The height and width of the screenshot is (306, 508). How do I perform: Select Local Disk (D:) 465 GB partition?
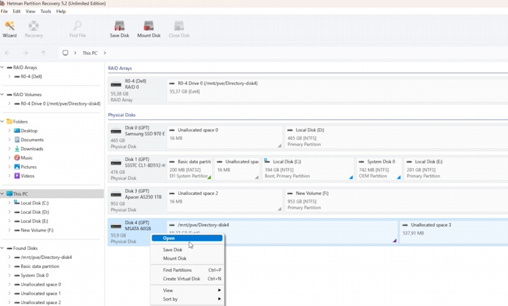pos(396,137)
